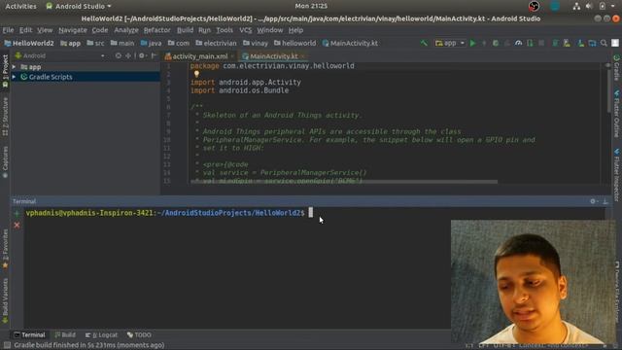The height and width of the screenshot is (350, 622).
Task: Click the Search Everywhere magnifier icon
Action: pos(604,43)
